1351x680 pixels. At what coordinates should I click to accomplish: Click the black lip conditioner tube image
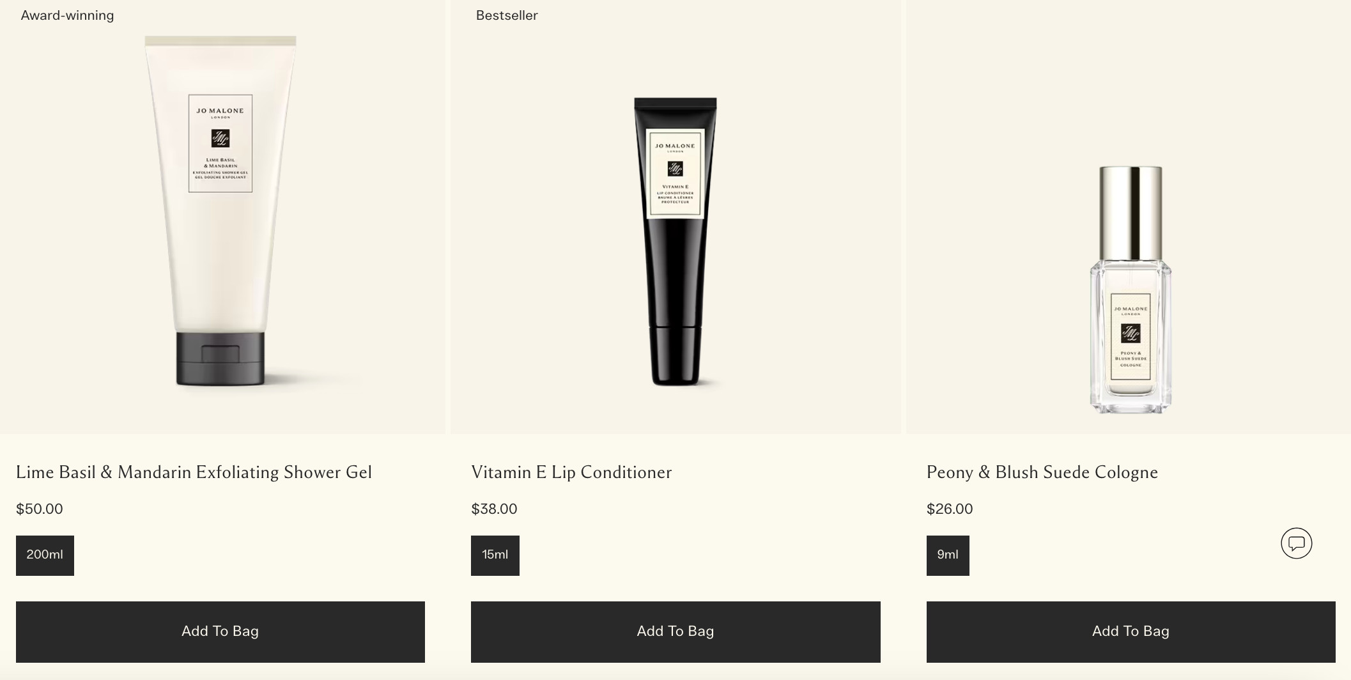point(675,242)
